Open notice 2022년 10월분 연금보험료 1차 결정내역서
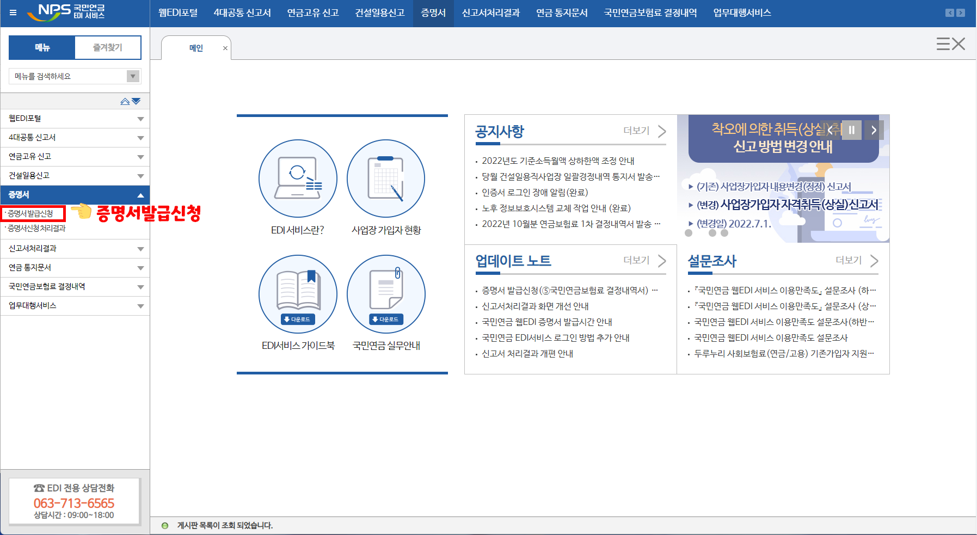 click(571, 224)
